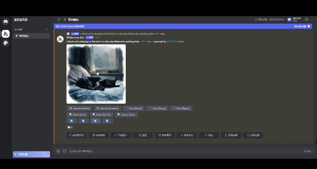The height and width of the screenshot is (169, 317).
Task: Choose the Zoom Out 2x option
Action: 78,115
